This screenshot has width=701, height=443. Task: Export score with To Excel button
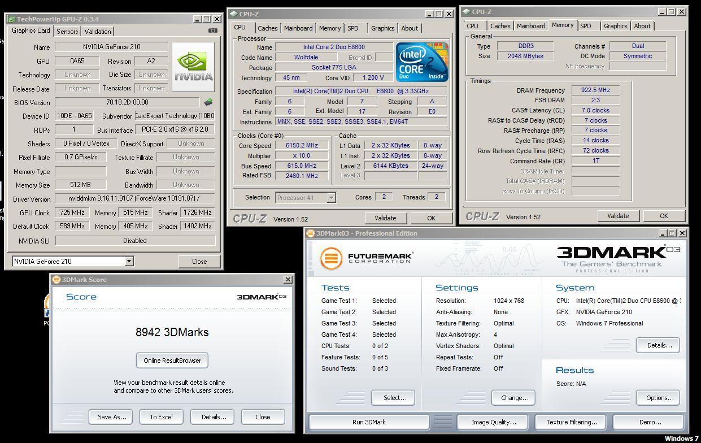tap(161, 417)
